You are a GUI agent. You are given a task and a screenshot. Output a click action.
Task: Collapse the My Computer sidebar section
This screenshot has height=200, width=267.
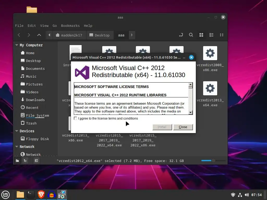click(17, 45)
